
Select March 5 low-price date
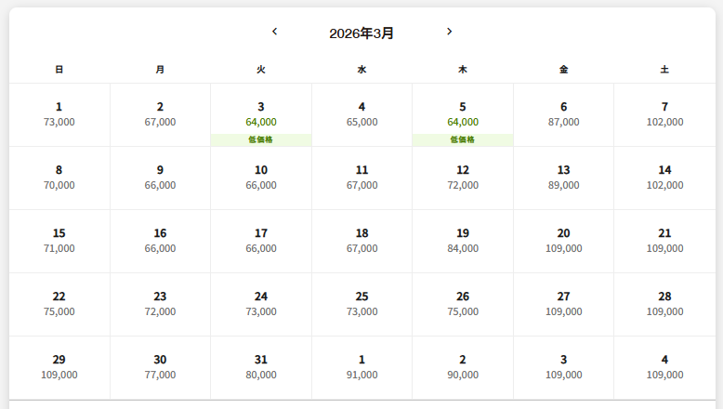click(x=463, y=114)
